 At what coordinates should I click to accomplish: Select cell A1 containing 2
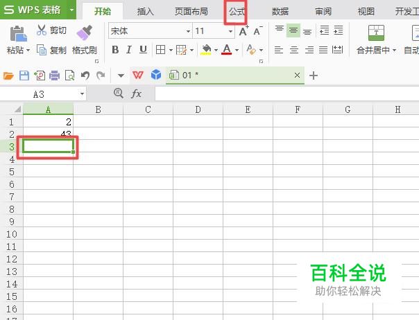[x=48, y=122]
